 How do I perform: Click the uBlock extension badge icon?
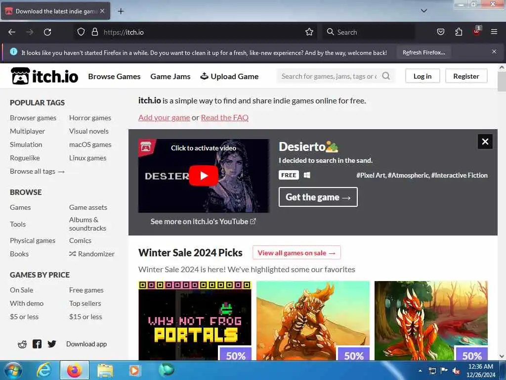pos(477,31)
